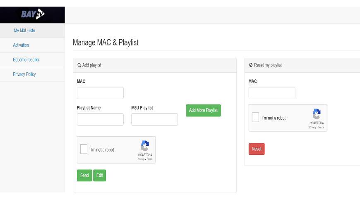The image size is (360, 199).
Task: Check I'm not a robot in Add playlist
Action: (x=84, y=149)
